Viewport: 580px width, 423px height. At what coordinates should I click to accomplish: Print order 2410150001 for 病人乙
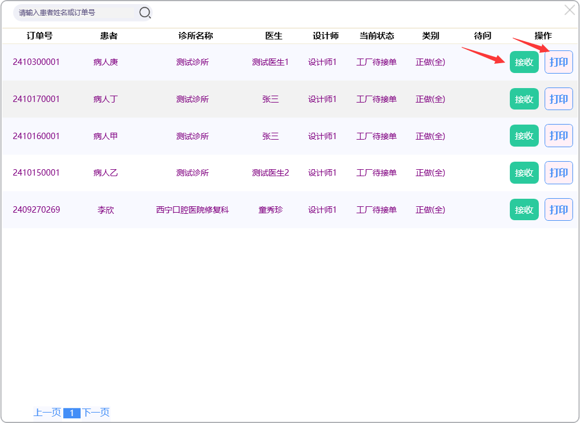click(x=559, y=173)
